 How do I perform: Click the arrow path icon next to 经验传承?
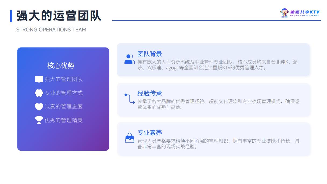point(130,99)
